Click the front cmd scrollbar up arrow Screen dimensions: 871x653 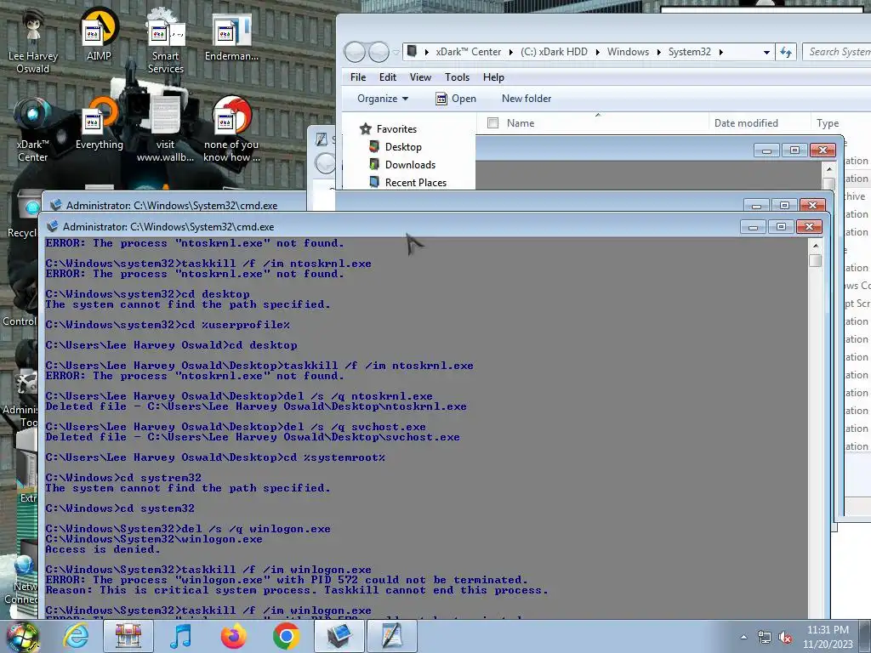coord(816,245)
